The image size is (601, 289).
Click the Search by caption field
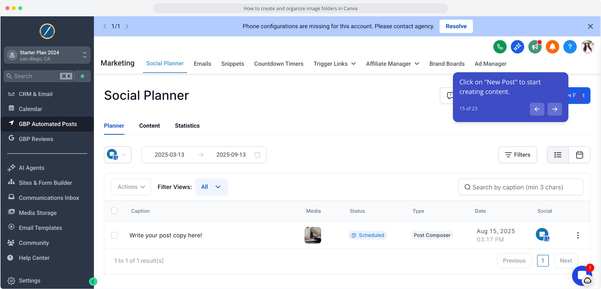click(521, 187)
